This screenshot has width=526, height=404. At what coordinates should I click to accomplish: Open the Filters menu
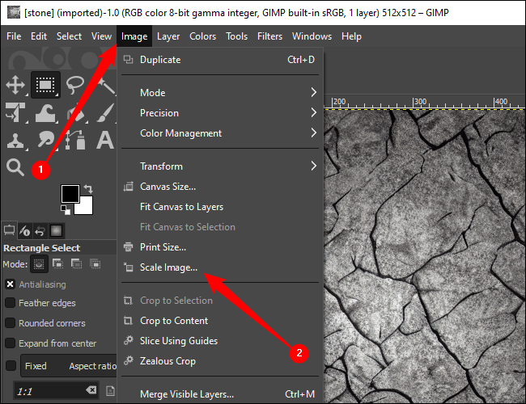pyautogui.click(x=269, y=36)
